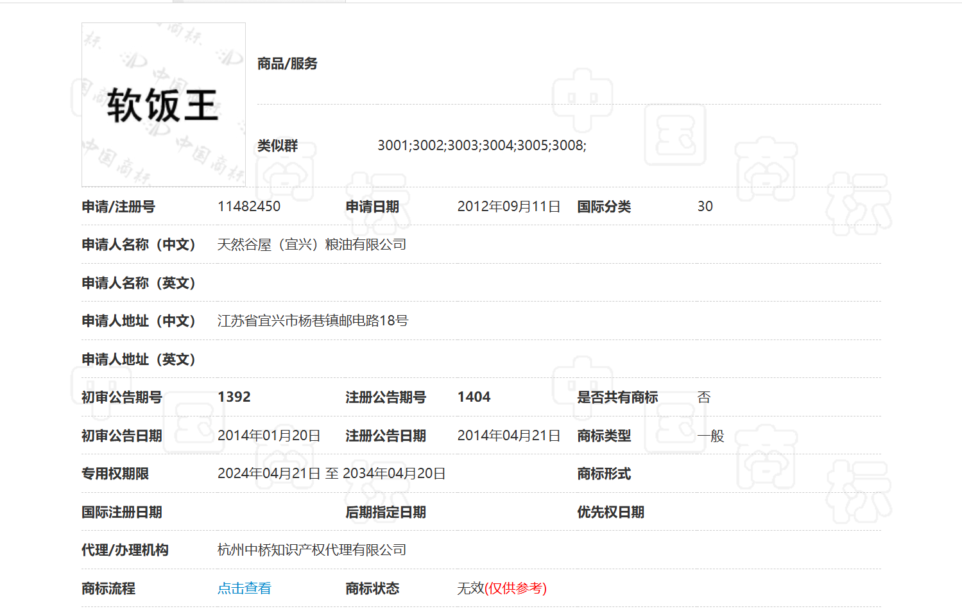
Task: Select the registration number 11482450
Action: point(249,206)
